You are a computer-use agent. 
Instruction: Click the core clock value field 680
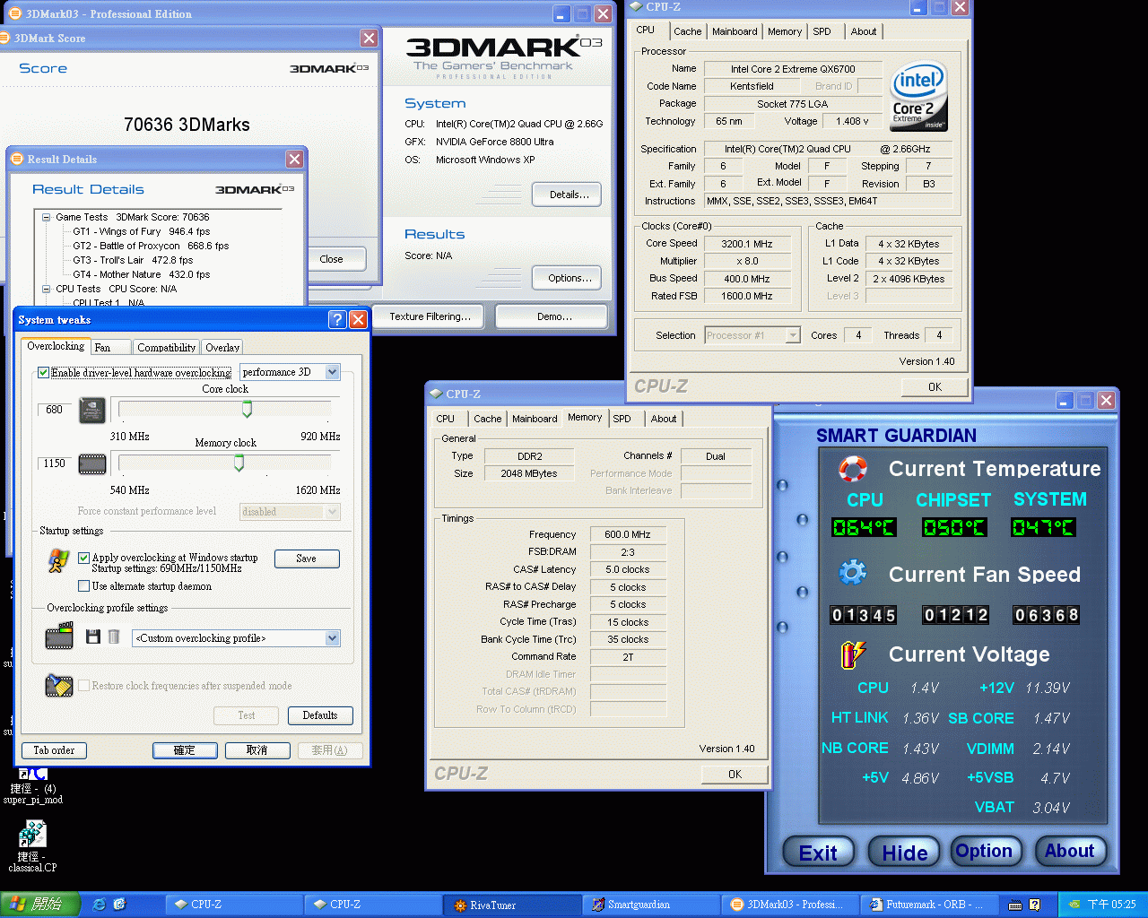point(55,410)
